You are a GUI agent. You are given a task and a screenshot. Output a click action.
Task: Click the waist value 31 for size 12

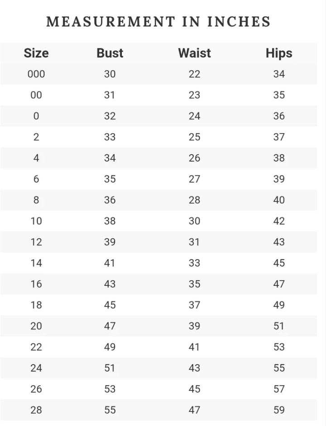click(194, 242)
